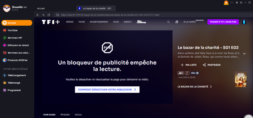Go back with the back arrow
Screen dimensions: 253x118
(38, 15)
